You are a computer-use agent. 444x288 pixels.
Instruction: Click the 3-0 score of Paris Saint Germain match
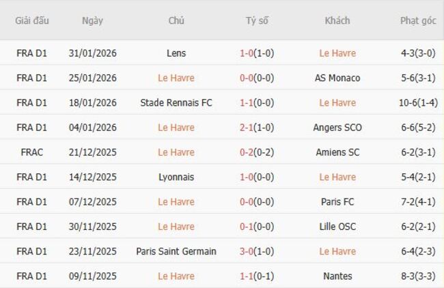point(249,251)
